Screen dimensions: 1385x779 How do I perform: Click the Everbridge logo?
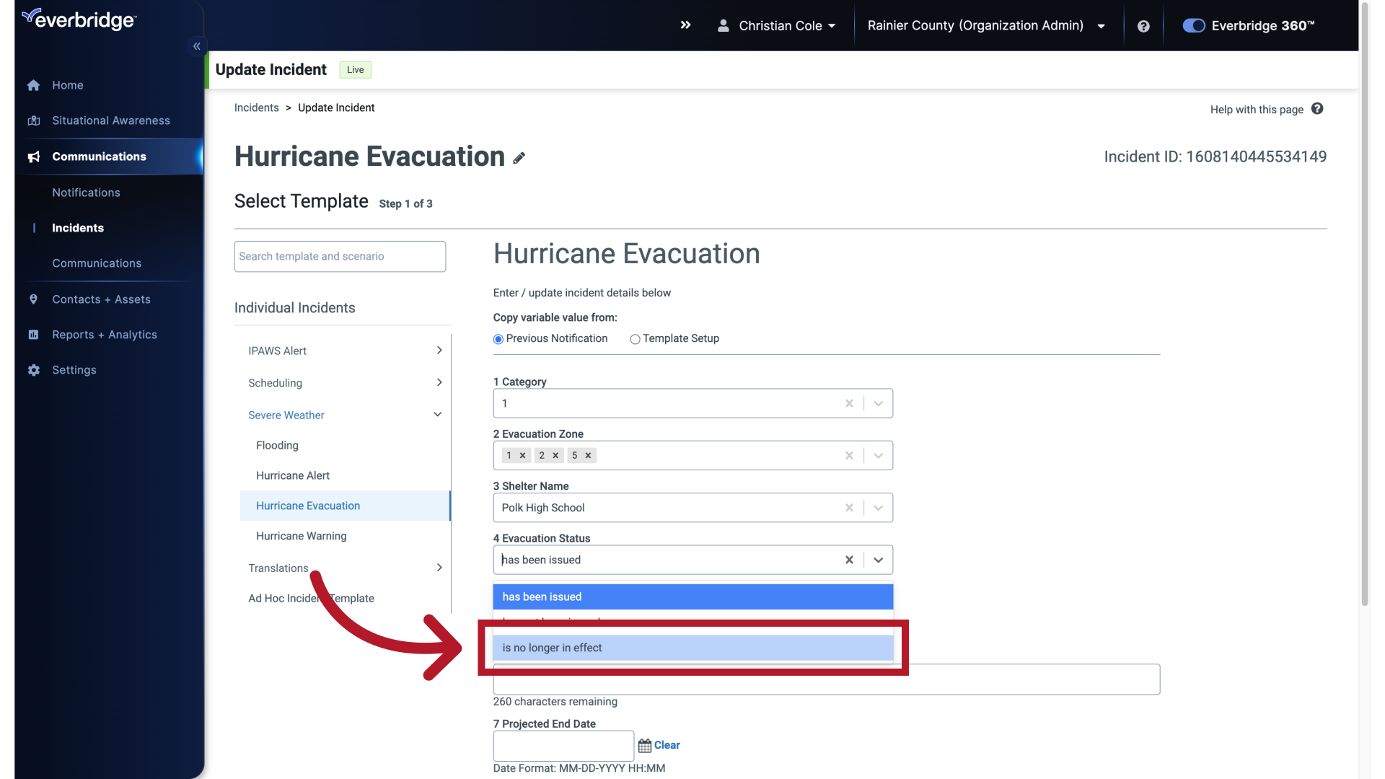(79, 19)
